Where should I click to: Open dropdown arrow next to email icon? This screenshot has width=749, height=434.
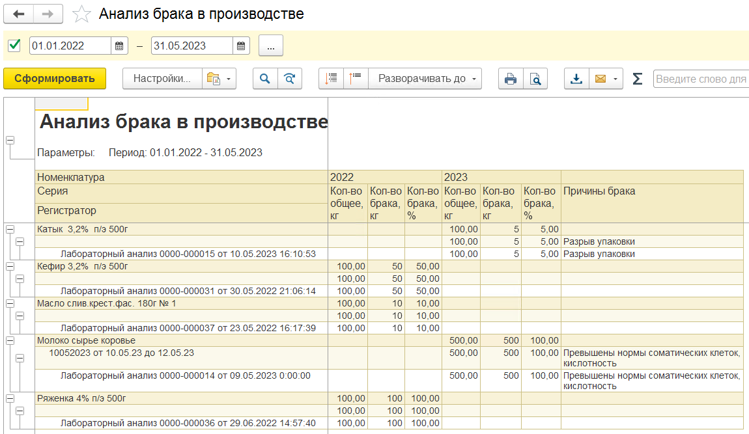click(615, 79)
